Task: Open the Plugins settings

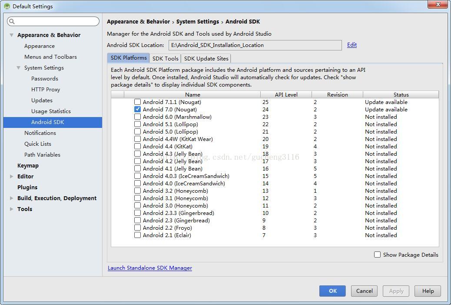Action: 27,187
